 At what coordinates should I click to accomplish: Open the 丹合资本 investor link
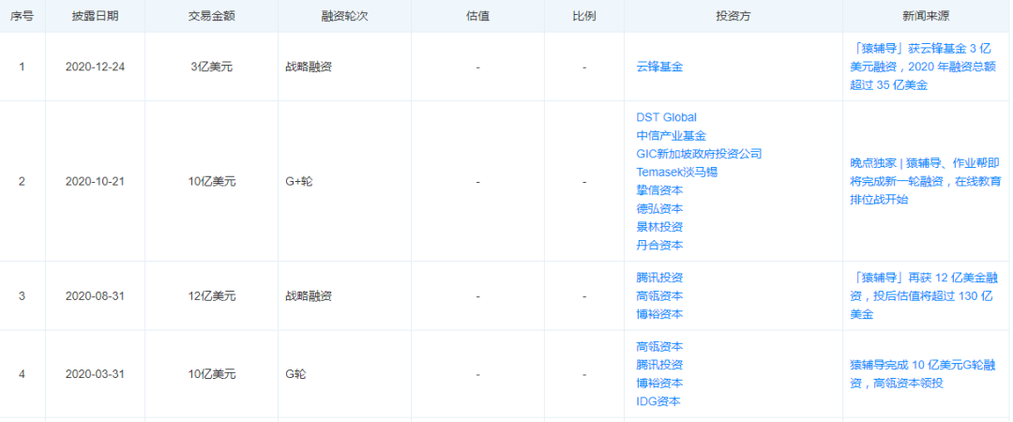tap(659, 245)
